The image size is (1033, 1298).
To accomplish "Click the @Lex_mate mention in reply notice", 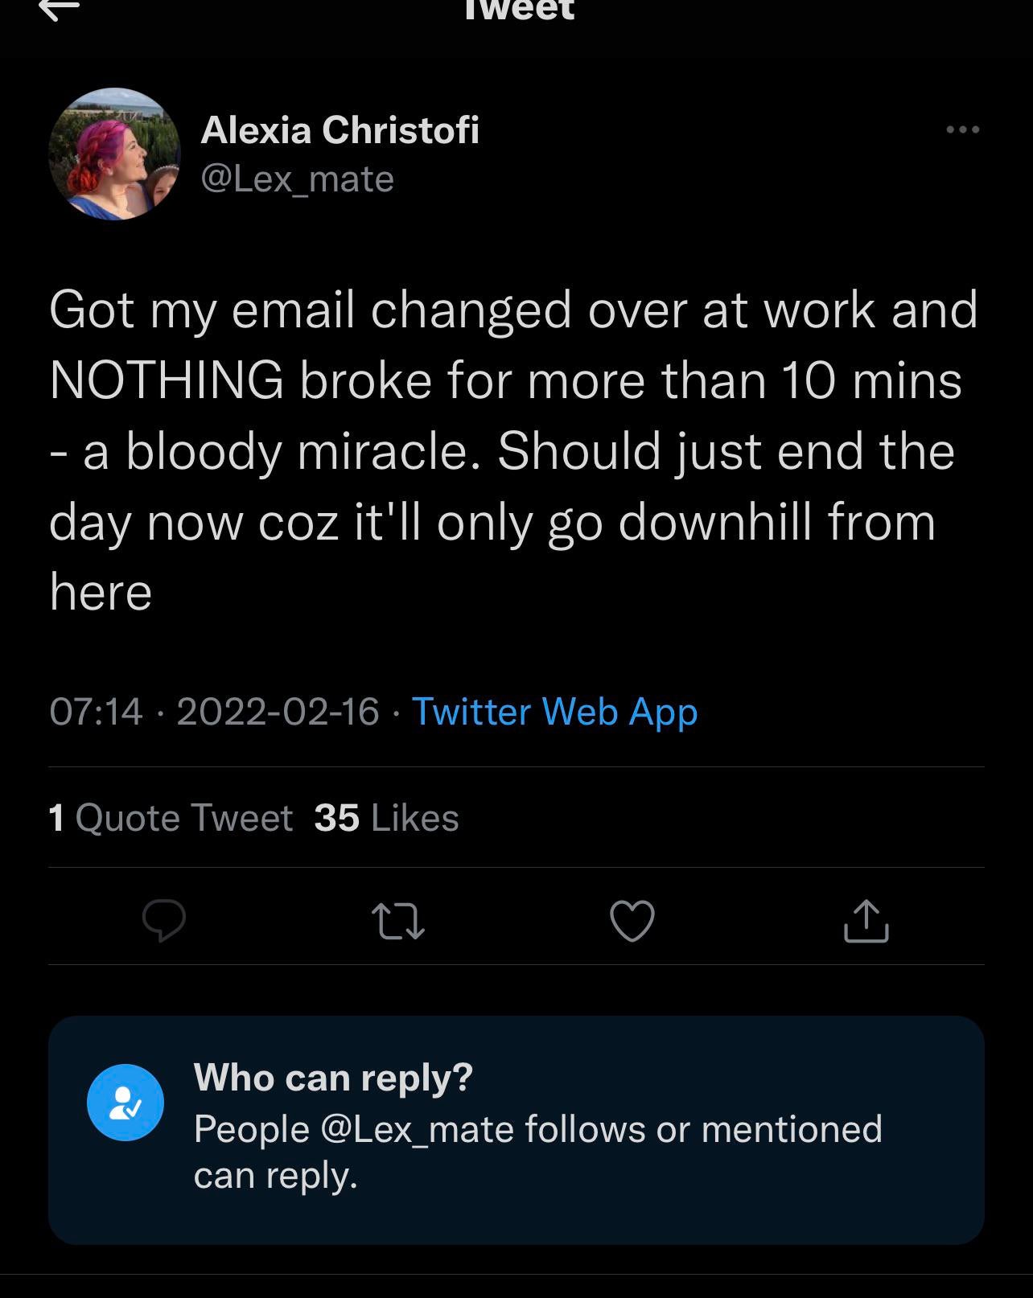I will pyautogui.click(x=417, y=1129).
